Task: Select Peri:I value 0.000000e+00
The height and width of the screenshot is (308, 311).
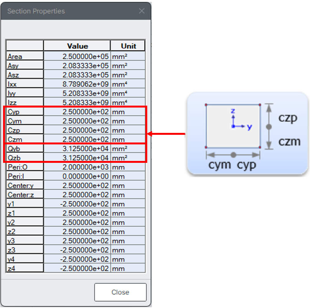Action: click(x=77, y=176)
